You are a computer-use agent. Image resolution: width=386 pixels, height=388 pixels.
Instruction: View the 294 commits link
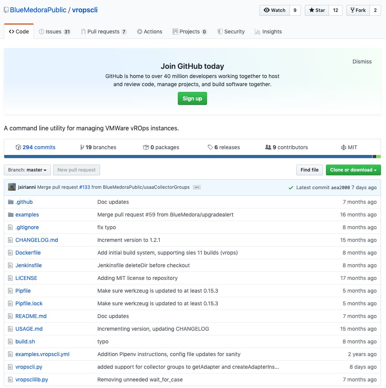click(36, 147)
